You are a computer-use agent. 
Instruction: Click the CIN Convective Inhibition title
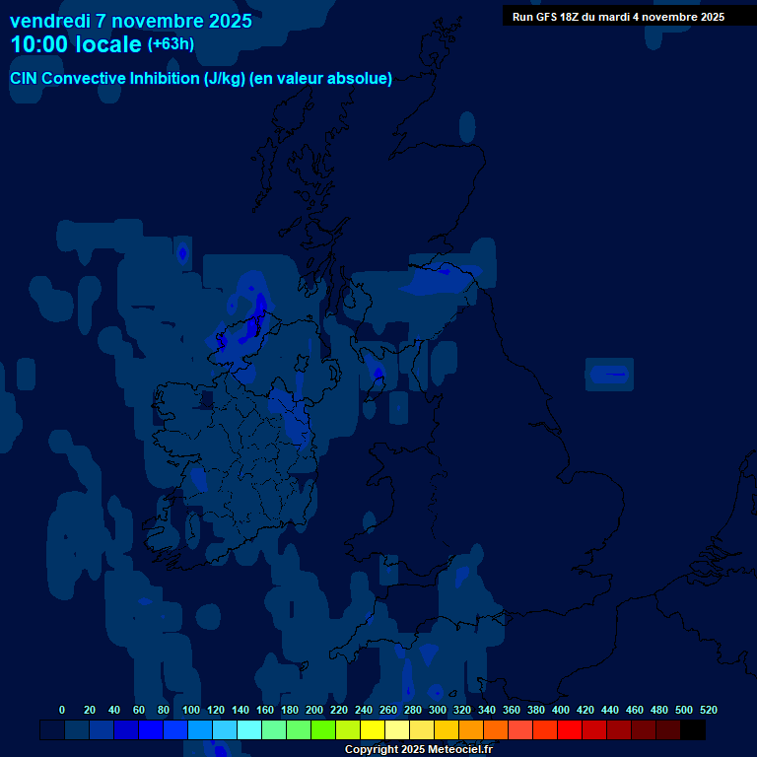(201, 79)
